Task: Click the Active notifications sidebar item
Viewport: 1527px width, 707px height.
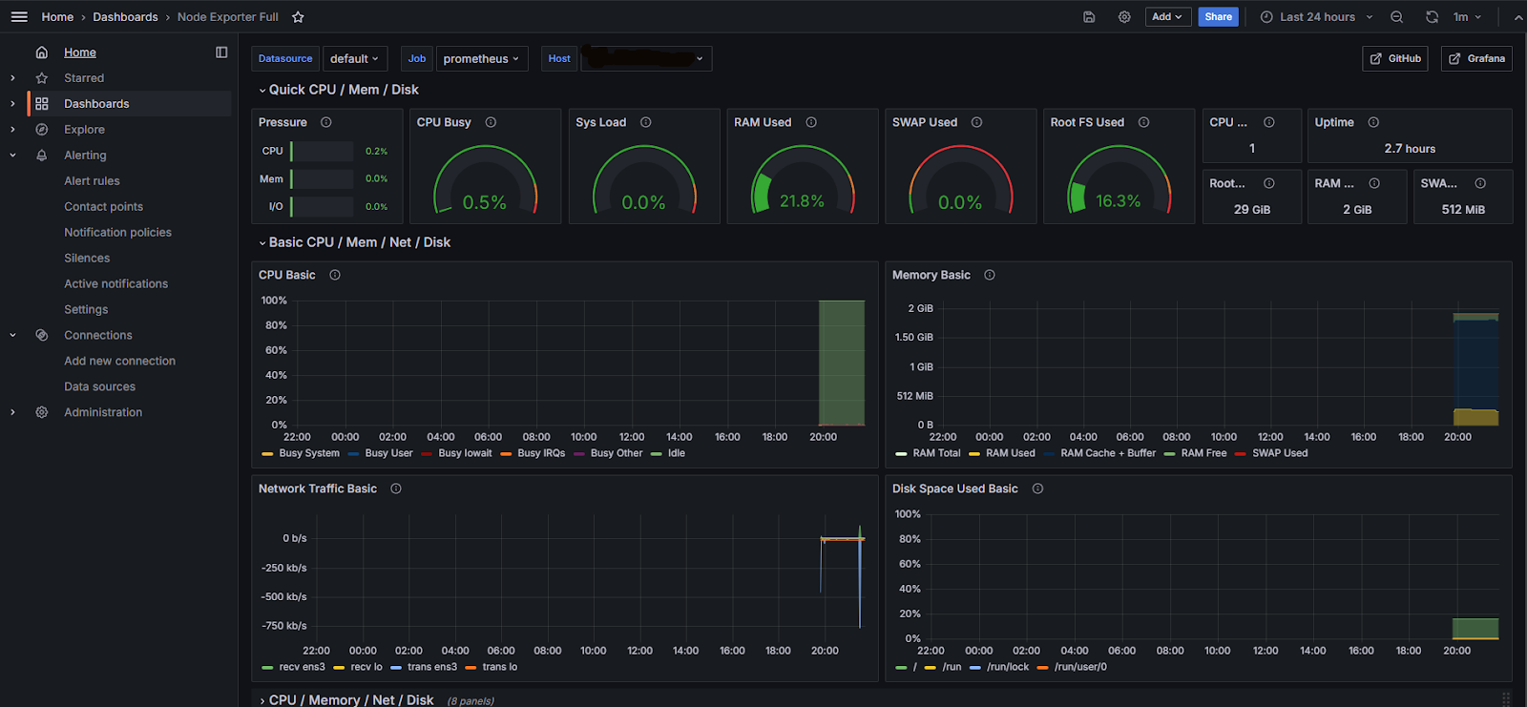Action: tap(115, 284)
